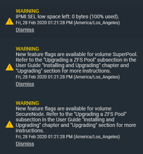This screenshot has width=143, height=154.
Task: Click the warning triangle icon for SecureNode alert
Action: 10,124
